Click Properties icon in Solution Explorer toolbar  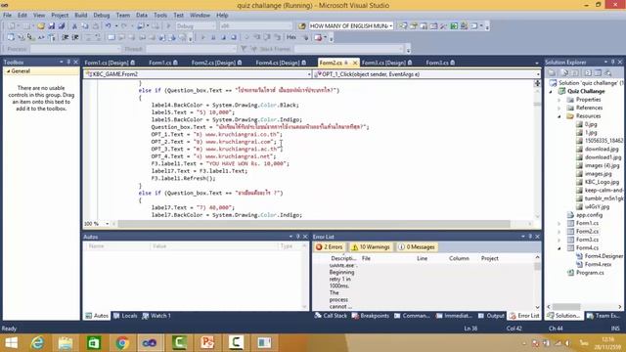(x=553, y=72)
